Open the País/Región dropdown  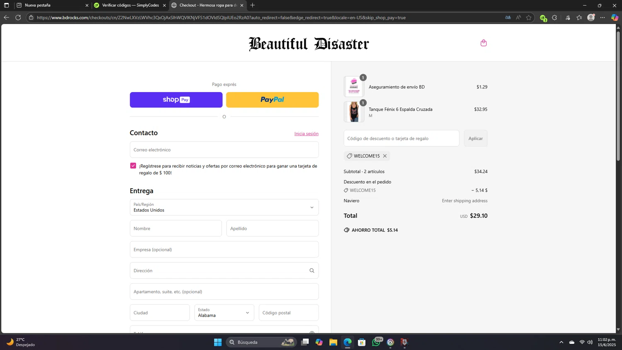(x=224, y=207)
